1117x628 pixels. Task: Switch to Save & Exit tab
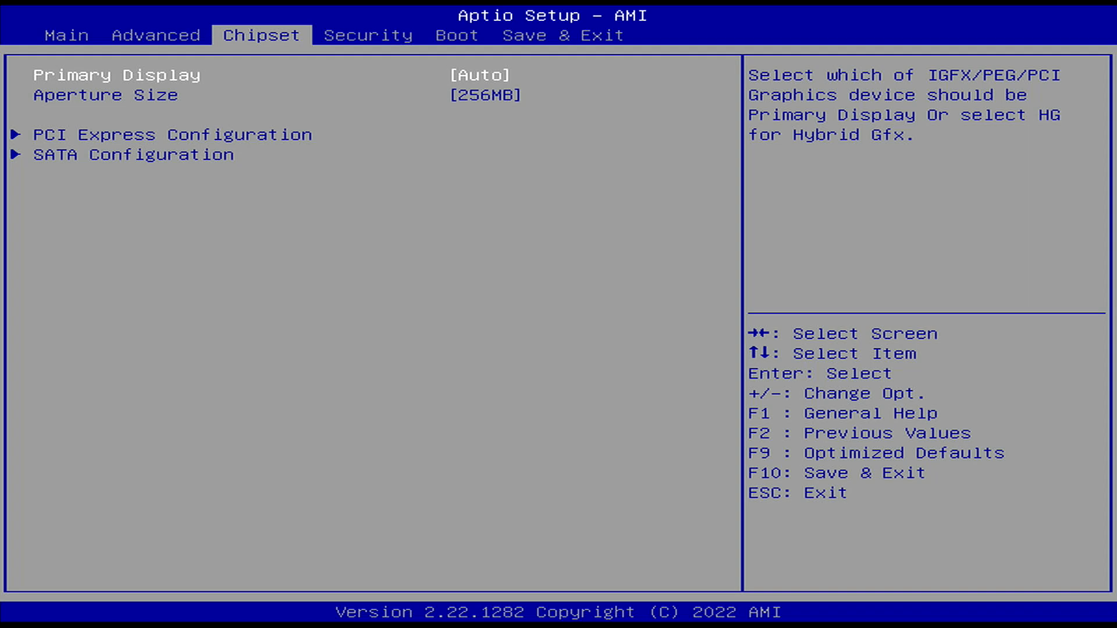pos(563,35)
